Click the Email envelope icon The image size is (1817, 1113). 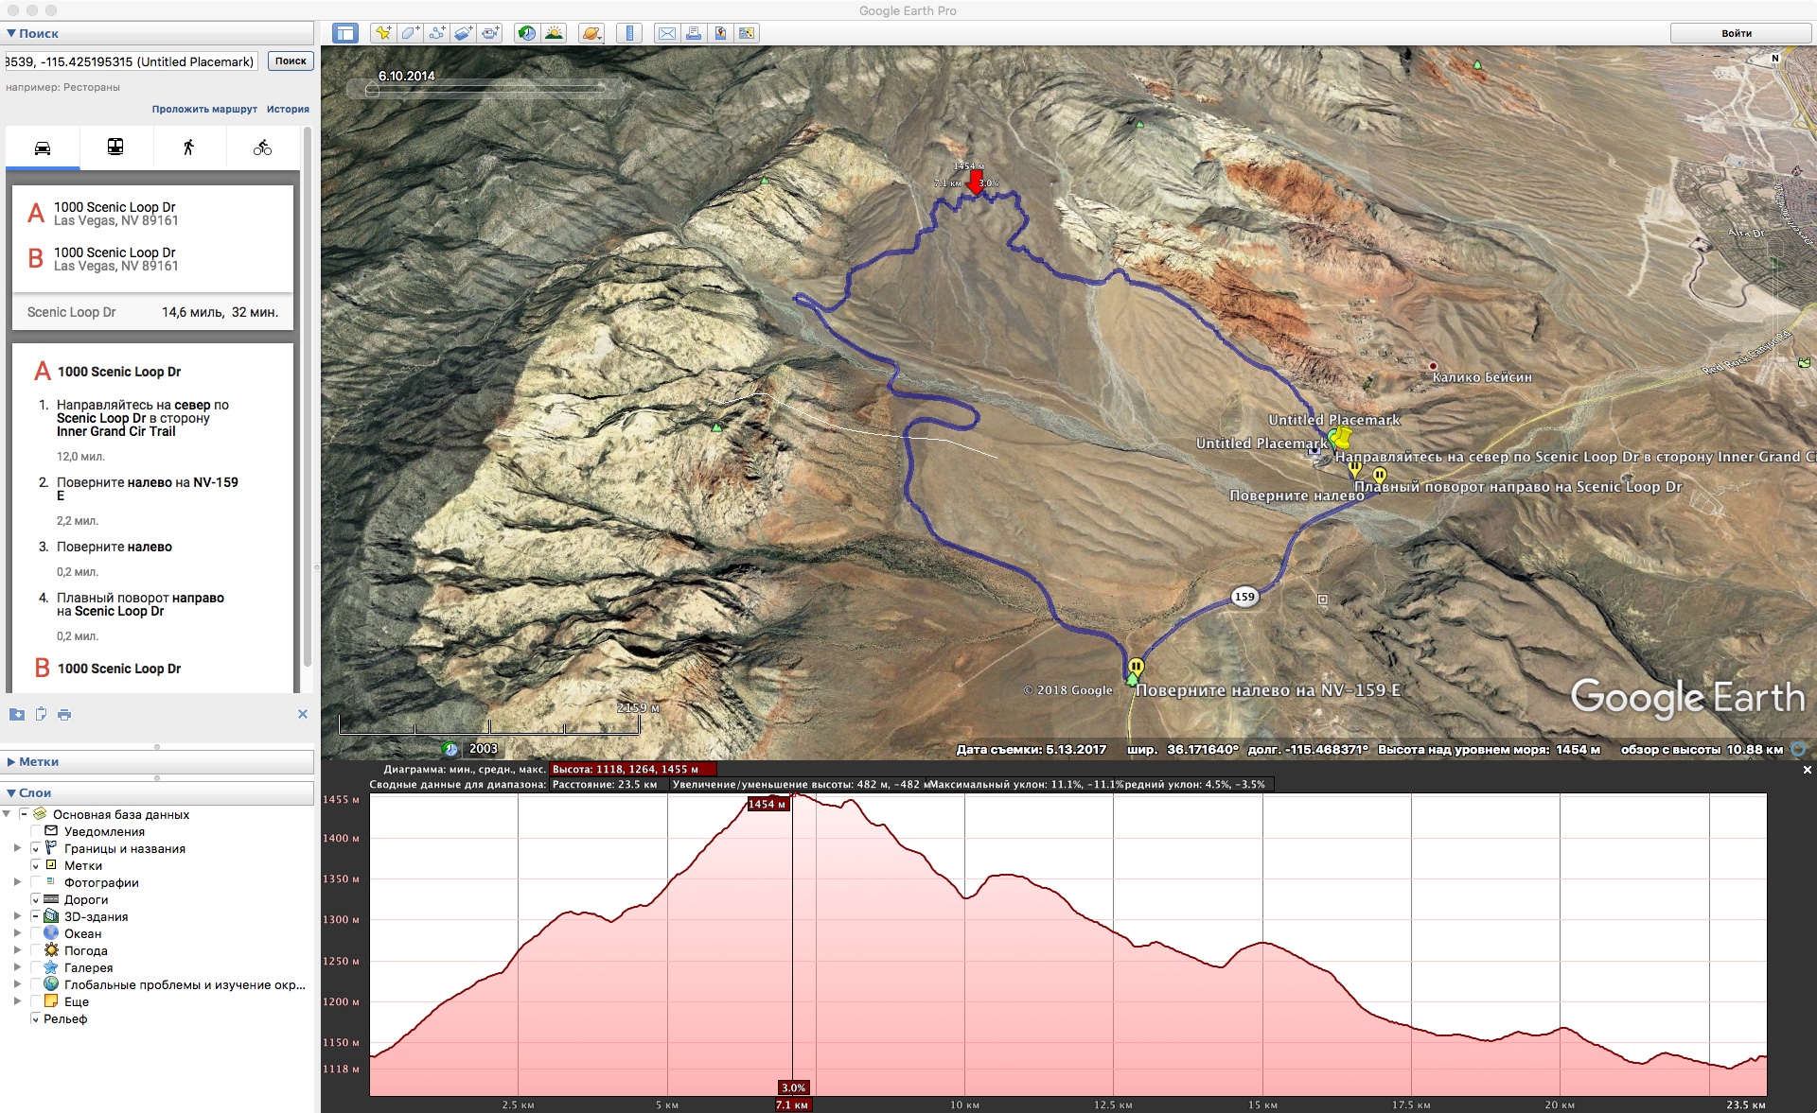667,33
